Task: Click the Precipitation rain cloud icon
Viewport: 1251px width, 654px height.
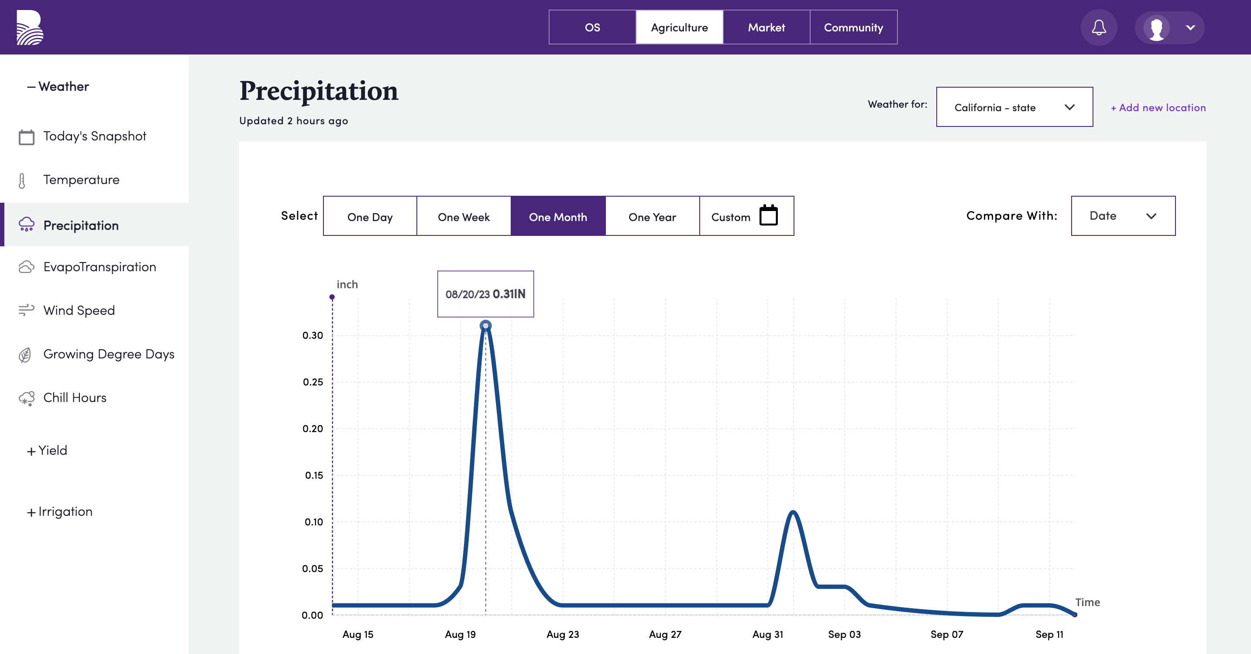Action: (26, 225)
